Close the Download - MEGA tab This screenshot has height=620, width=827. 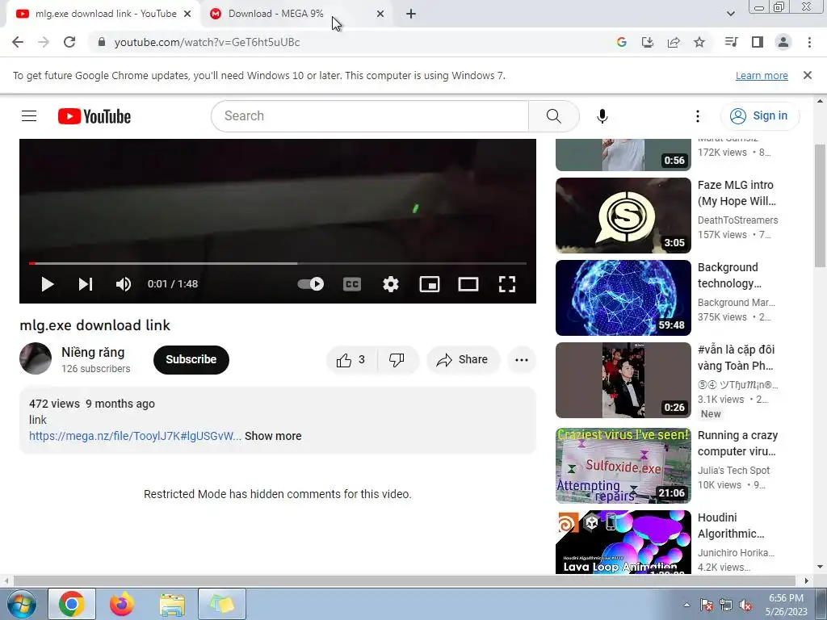click(x=380, y=14)
